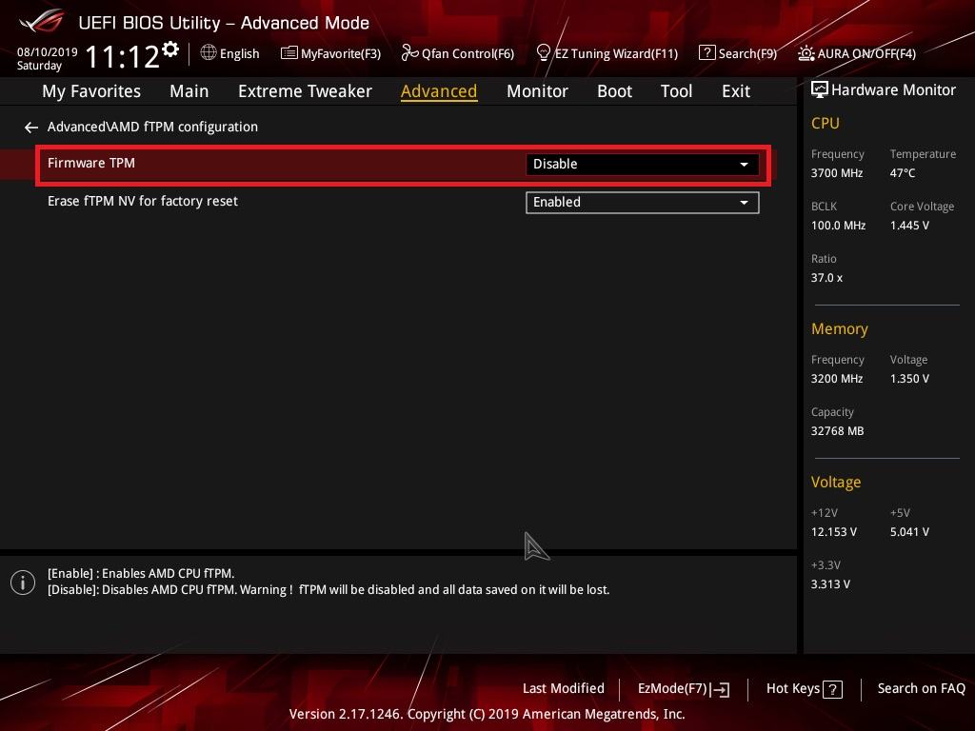Viewport: 975px width, 731px height.
Task: Click the UEFI BIOS Utility title
Action: coord(224,23)
